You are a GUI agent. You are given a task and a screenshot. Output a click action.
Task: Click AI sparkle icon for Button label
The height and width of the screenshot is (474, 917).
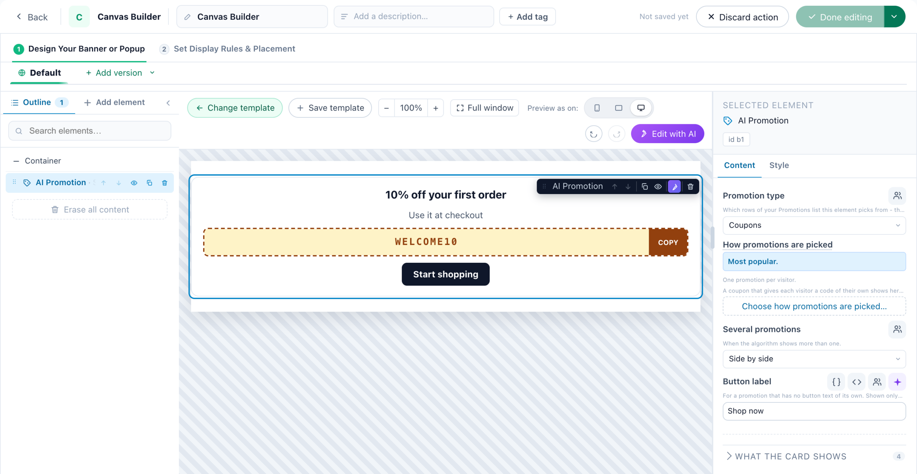point(897,382)
